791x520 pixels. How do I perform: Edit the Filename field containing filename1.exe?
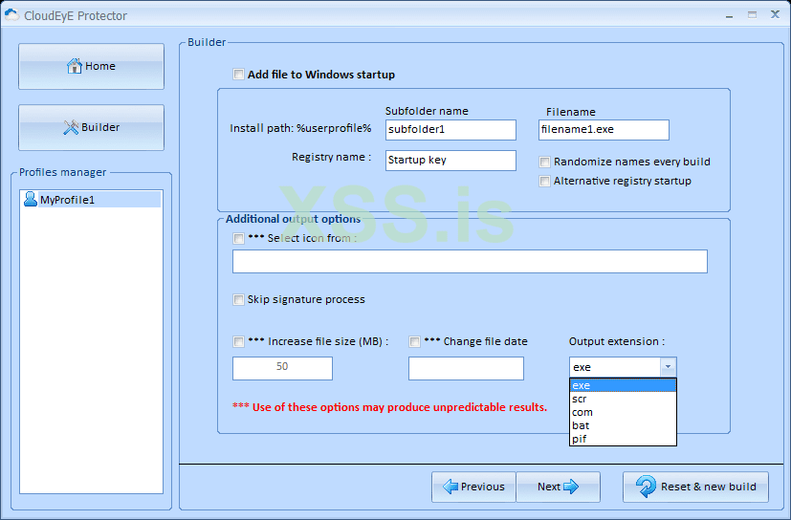604,130
